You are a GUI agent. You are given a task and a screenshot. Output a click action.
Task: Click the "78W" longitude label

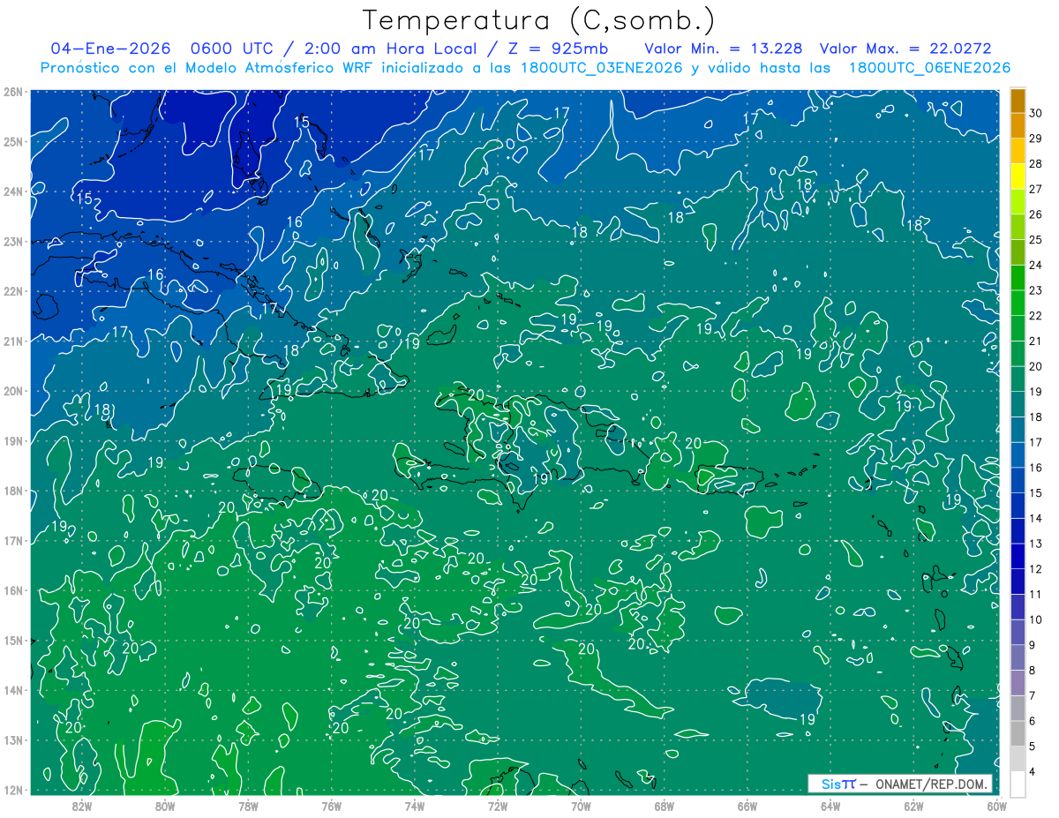(248, 806)
